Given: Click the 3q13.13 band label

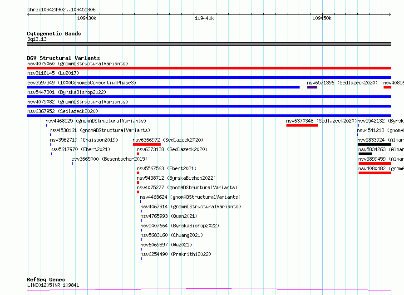Looking at the screenshot, I should point(37,39).
